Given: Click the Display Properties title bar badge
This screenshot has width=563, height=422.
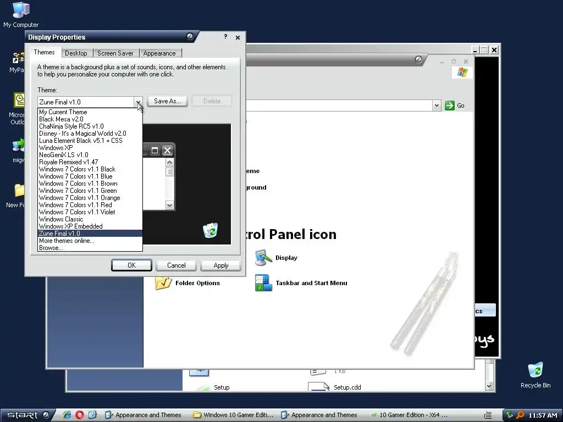Looking at the screenshot, I should 190,36.
